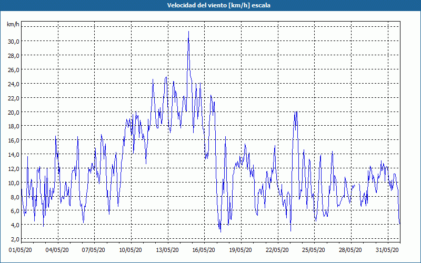The height and width of the screenshot is (263, 421).
Task: Click the highest wind speed peak above 30
Action: (188, 32)
